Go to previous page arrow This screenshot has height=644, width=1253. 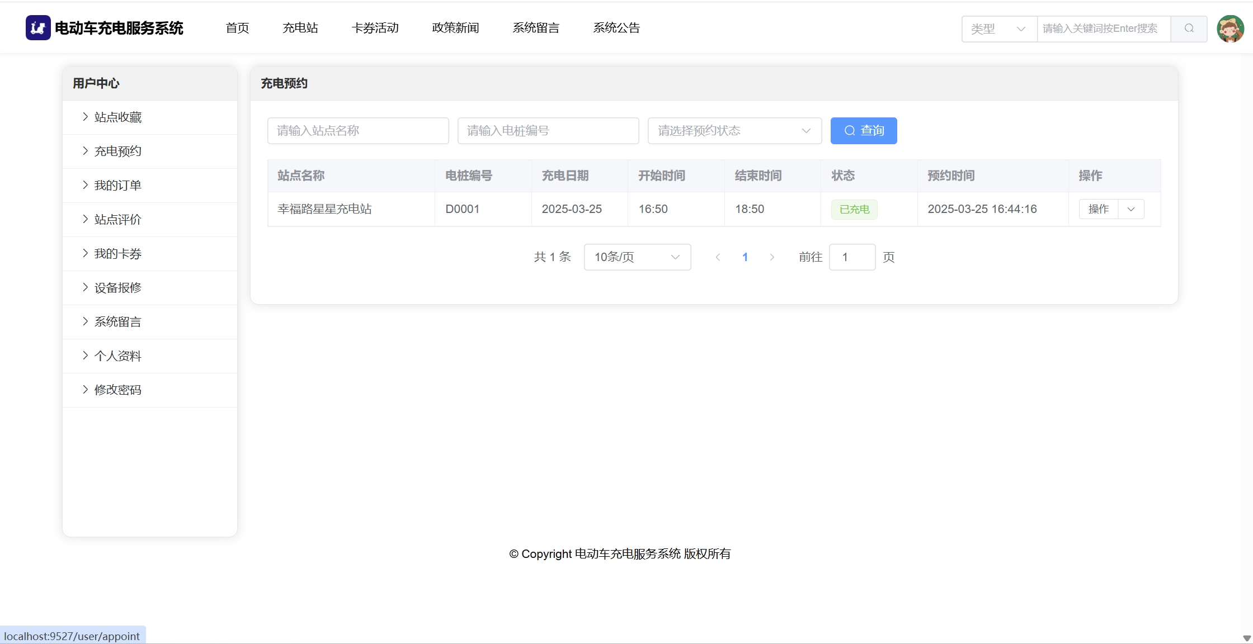pyautogui.click(x=718, y=257)
